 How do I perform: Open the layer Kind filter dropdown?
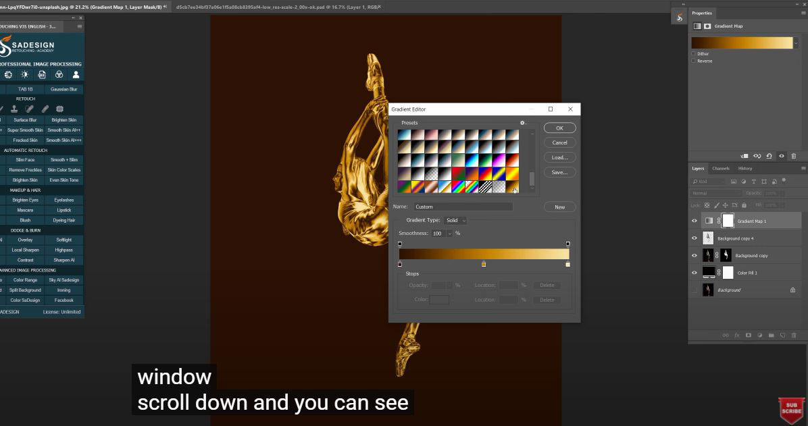[x=709, y=182]
